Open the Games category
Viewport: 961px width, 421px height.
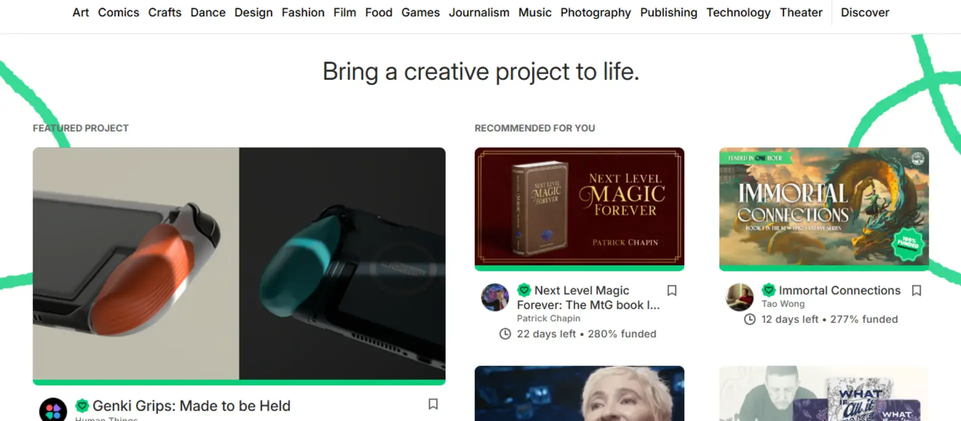(420, 12)
